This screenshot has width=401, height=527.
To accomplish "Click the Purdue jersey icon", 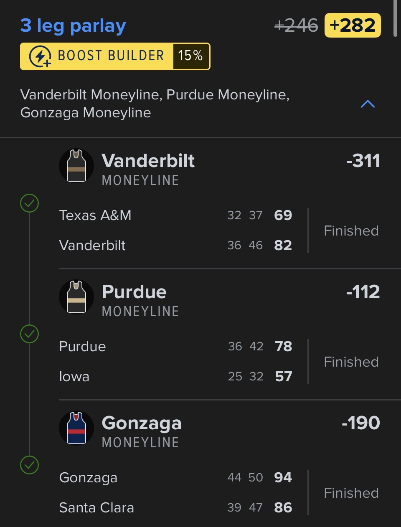I will [76, 297].
